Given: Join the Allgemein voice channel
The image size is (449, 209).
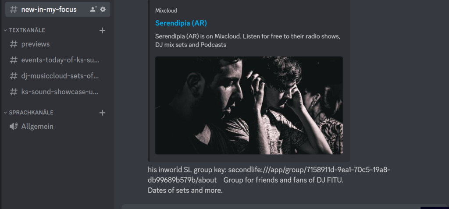Looking at the screenshot, I should tap(57, 126).
